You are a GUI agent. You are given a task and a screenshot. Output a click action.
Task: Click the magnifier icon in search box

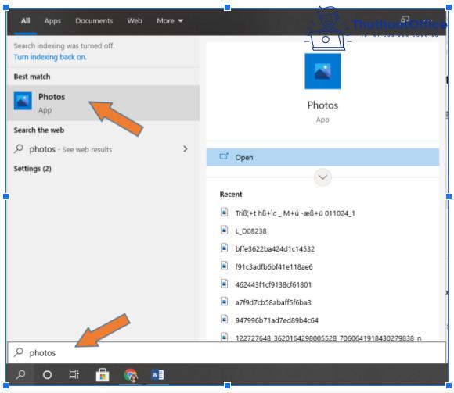(19, 352)
